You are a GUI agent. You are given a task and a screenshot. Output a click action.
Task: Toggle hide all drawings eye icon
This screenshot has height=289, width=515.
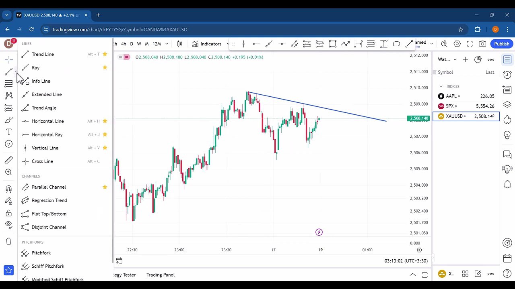[8, 225]
